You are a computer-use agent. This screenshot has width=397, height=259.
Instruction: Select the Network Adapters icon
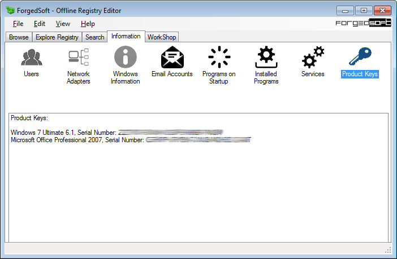tap(79, 57)
